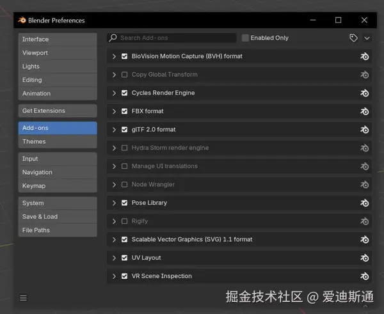Expand Cycles Render Engine details

114,93
